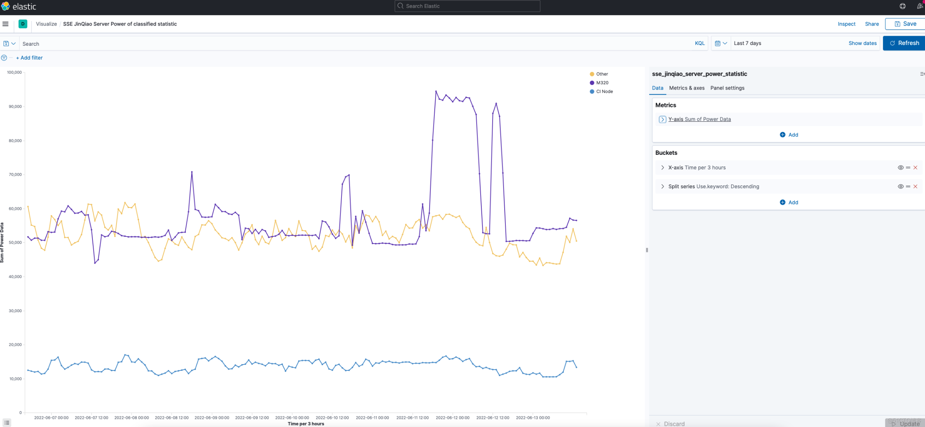Expand Y-axis Sum of Power Data metric
Viewport: 925px width, 427px height.
pos(662,119)
